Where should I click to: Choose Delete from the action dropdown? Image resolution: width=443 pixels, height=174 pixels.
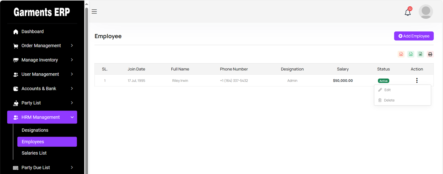click(389, 100)
